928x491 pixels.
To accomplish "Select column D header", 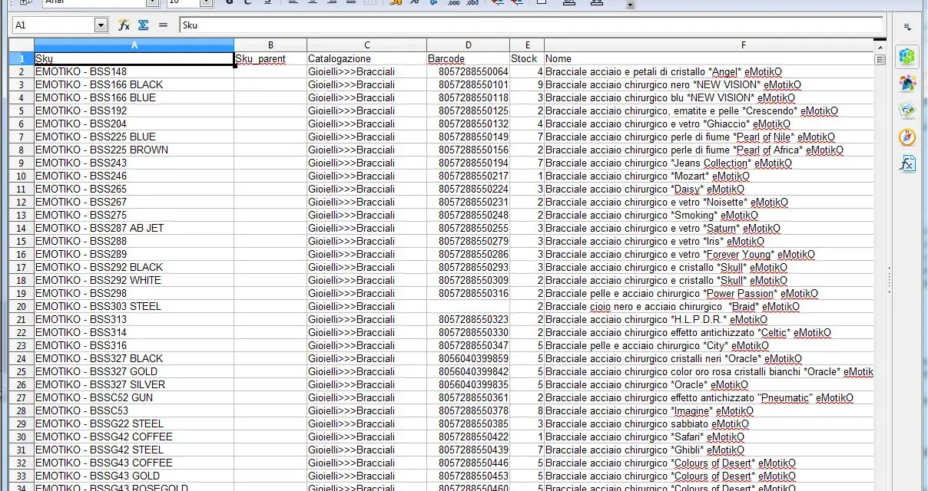I will tap(469, 45).
